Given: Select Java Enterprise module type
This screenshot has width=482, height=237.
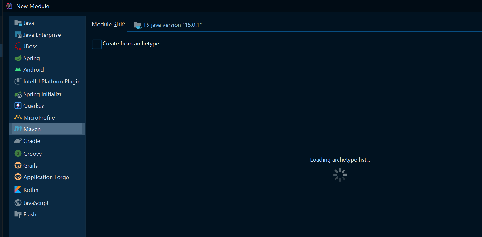Looking at the screenshot, I should click(47, 35).
